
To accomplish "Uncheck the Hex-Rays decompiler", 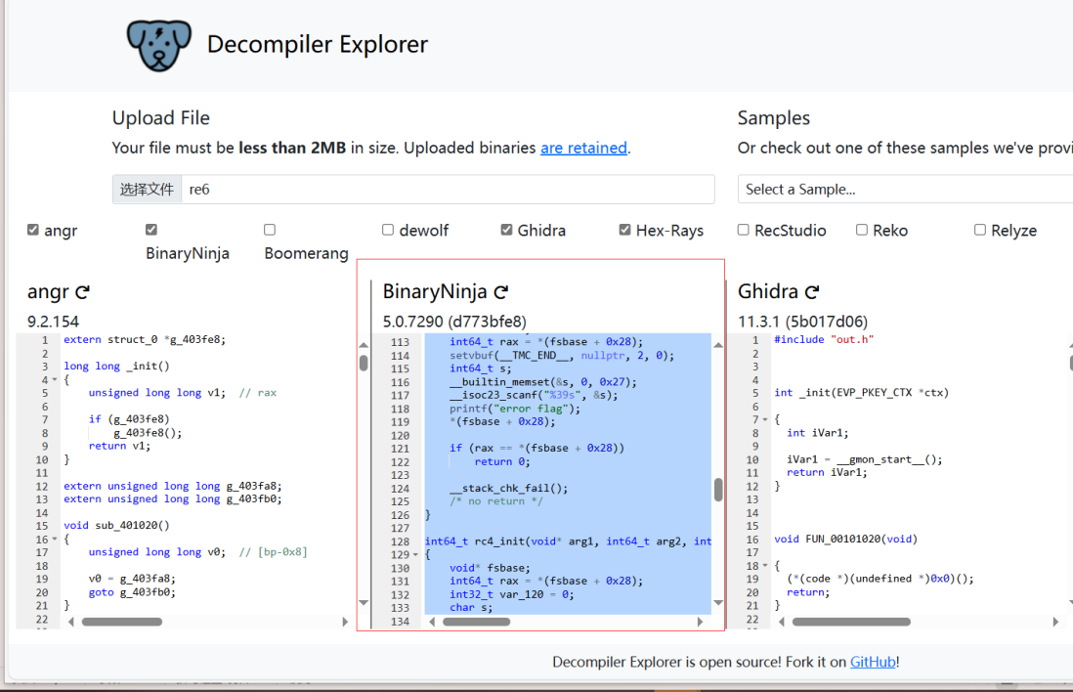I will point(624,230).
